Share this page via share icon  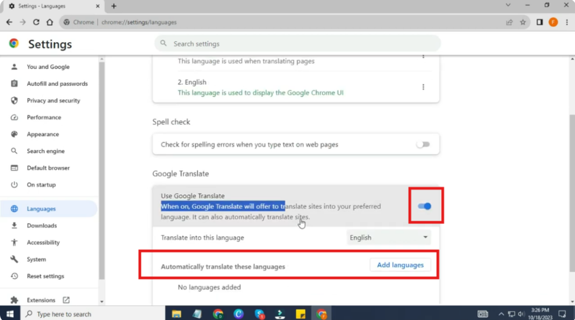point(509,22)
